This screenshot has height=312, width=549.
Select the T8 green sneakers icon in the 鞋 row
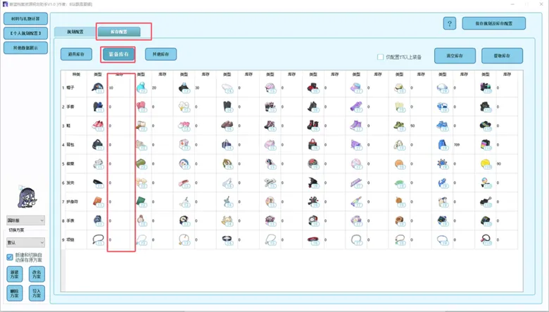399,125
